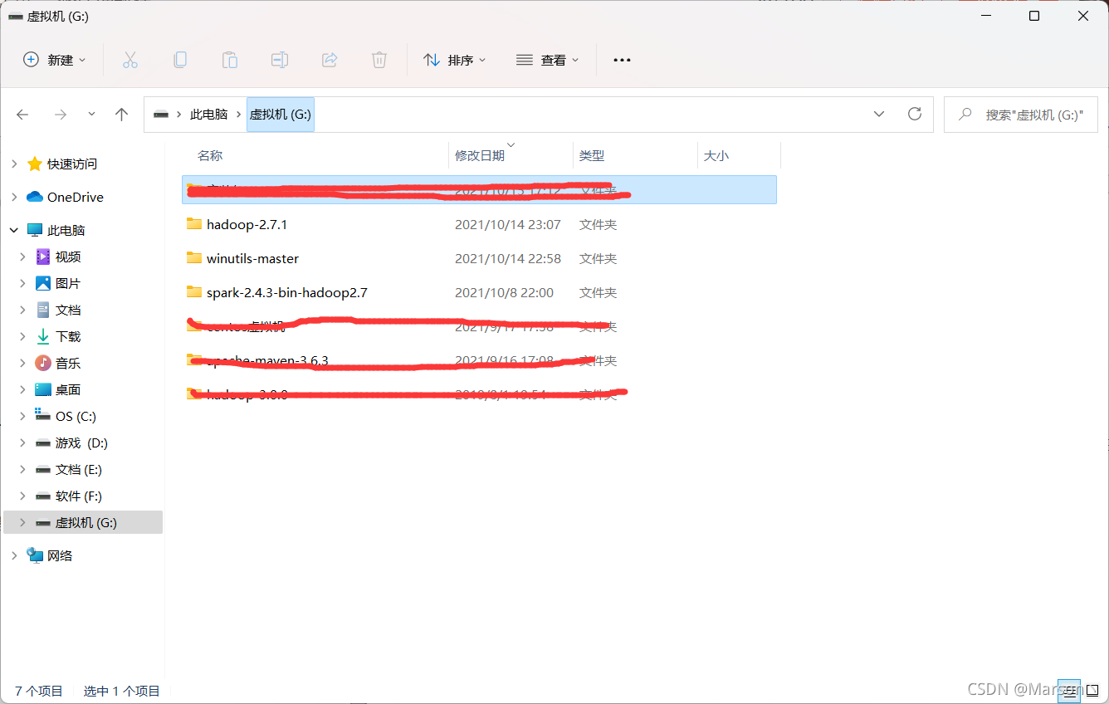Click the OneDrive cloud icon
This screenshot has width=1109, height=704.
tap(35, 197)
